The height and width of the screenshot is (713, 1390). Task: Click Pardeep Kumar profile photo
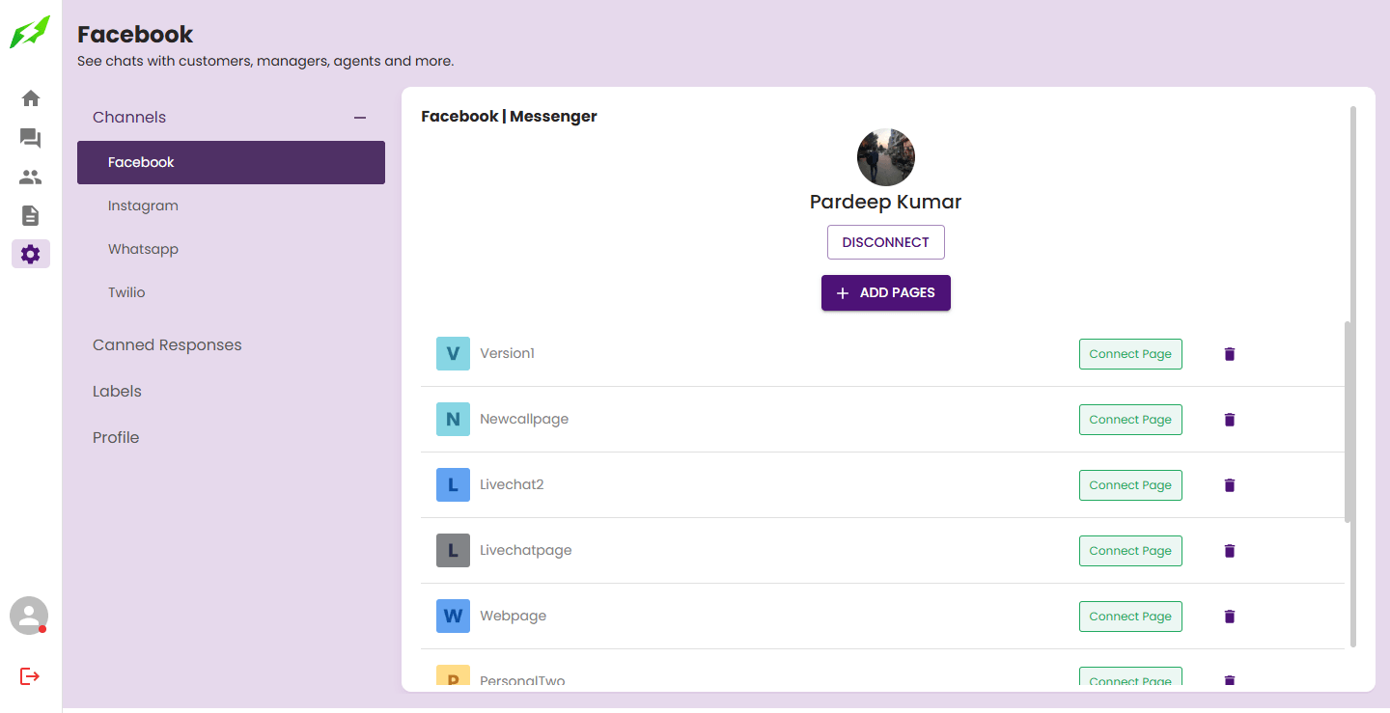[x=885, y=157]
